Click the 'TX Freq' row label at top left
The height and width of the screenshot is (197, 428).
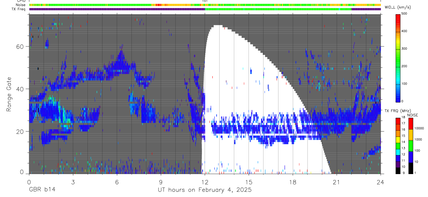[x=19, y=9]
